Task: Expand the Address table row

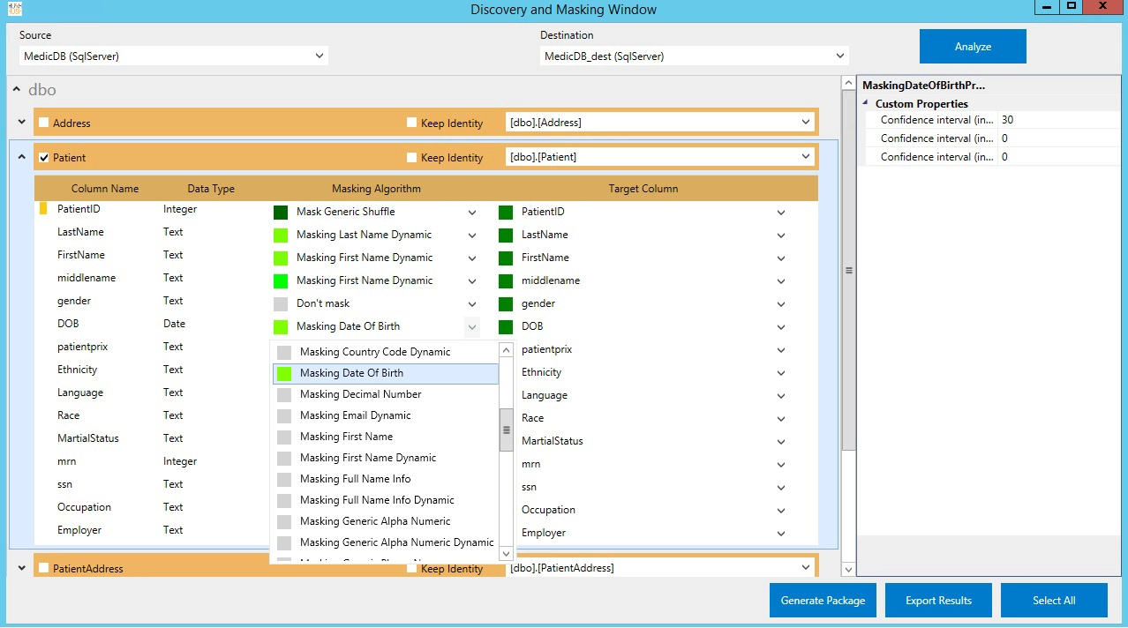Action: (x=22, y=123)
